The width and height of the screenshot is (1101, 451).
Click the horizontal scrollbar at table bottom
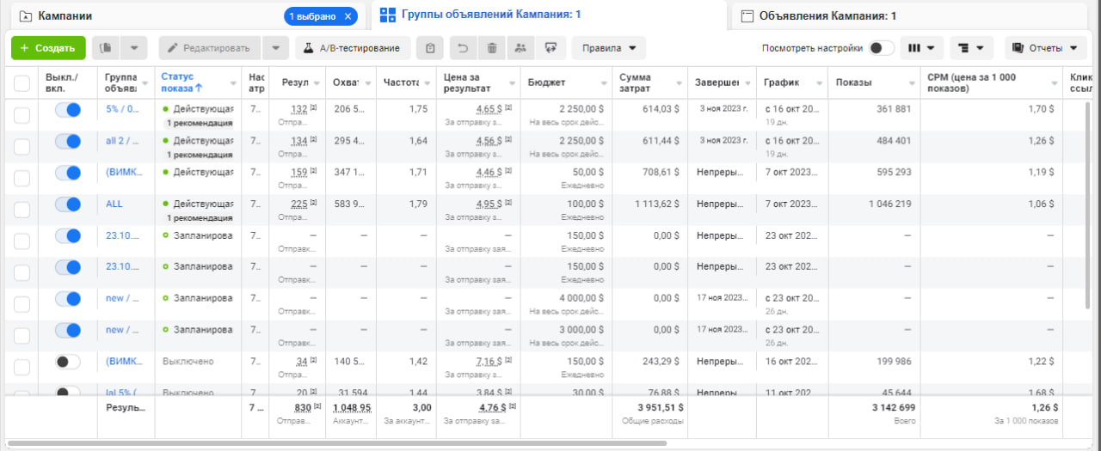(x=337, y=443)
